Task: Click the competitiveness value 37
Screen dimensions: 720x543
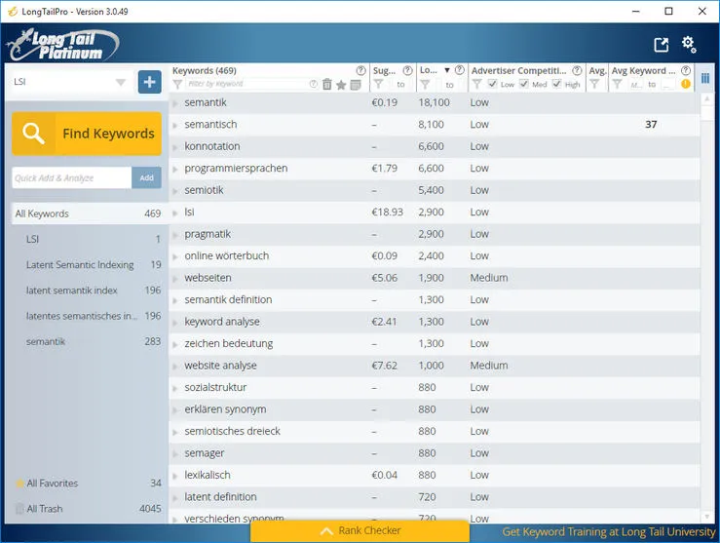Action: [x=651, y=125]
